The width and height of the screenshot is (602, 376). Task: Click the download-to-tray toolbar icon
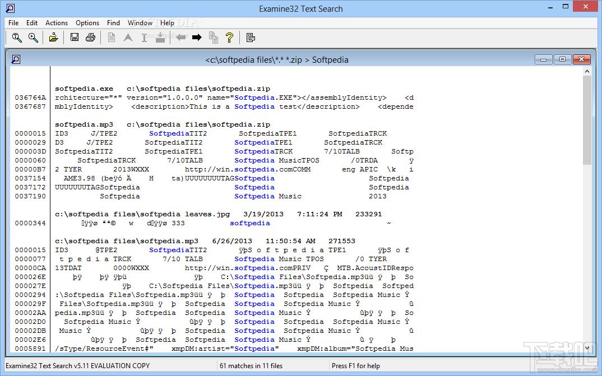coord(160,38)
